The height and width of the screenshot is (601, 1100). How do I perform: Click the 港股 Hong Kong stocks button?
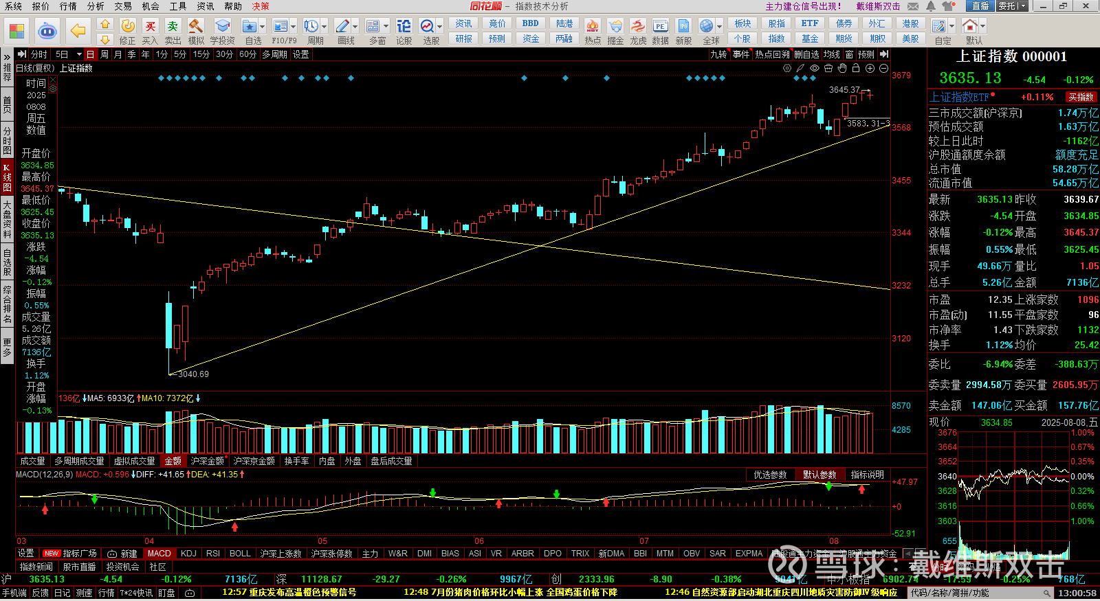pyautogui.click(x=910, y=23)
